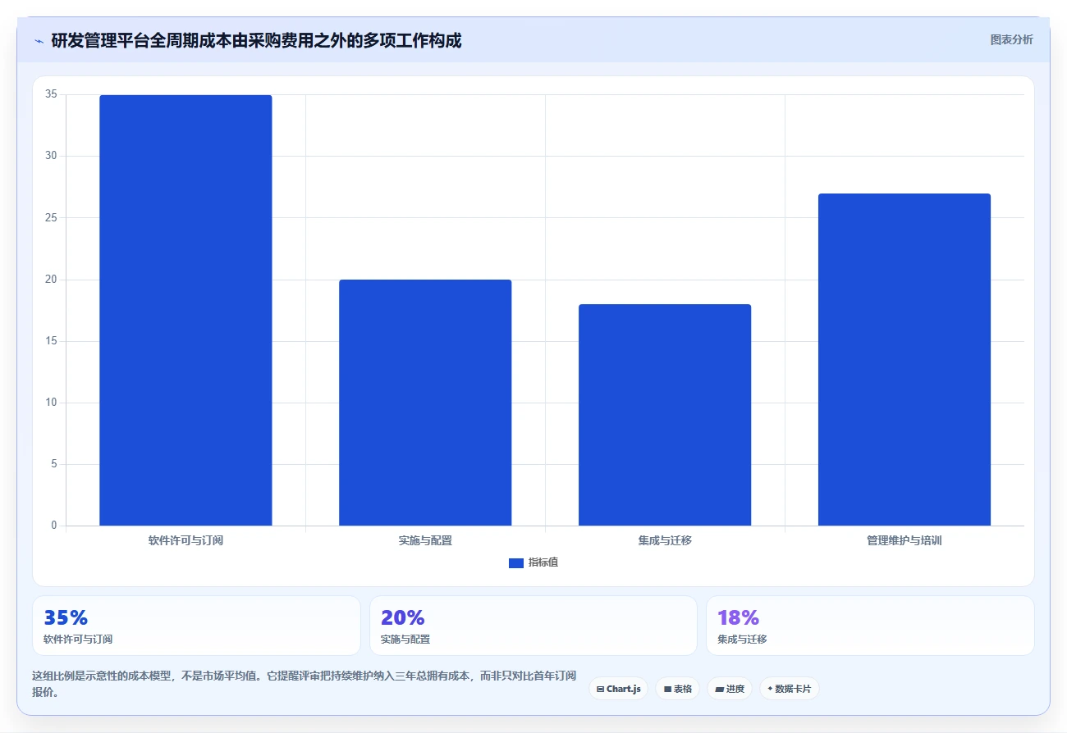Click the y-axis value 35
Screen dimensions: 1067x733
click(x=51, y=94)
